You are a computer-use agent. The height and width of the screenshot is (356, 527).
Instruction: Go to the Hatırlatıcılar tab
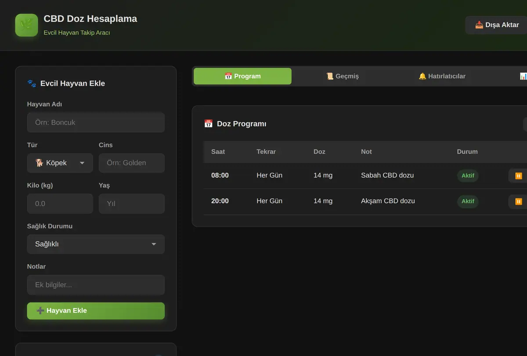pyautogui.click(x=442, y=76)
